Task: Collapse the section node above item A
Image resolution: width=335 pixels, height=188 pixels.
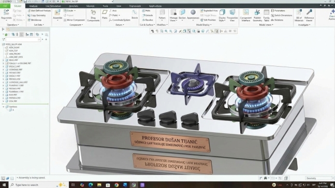Action: (x=4, y=106)
